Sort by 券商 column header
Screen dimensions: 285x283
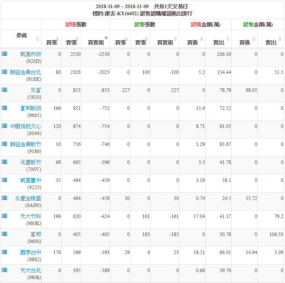click(21, 36)
